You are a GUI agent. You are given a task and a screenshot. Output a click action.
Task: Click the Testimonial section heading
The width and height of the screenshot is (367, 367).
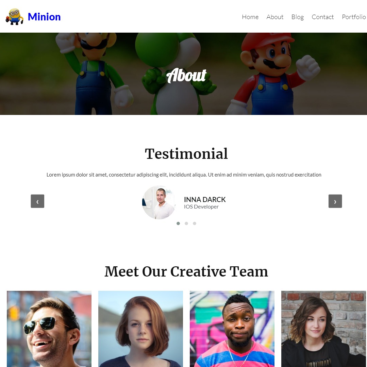click(x=186, y=154)
